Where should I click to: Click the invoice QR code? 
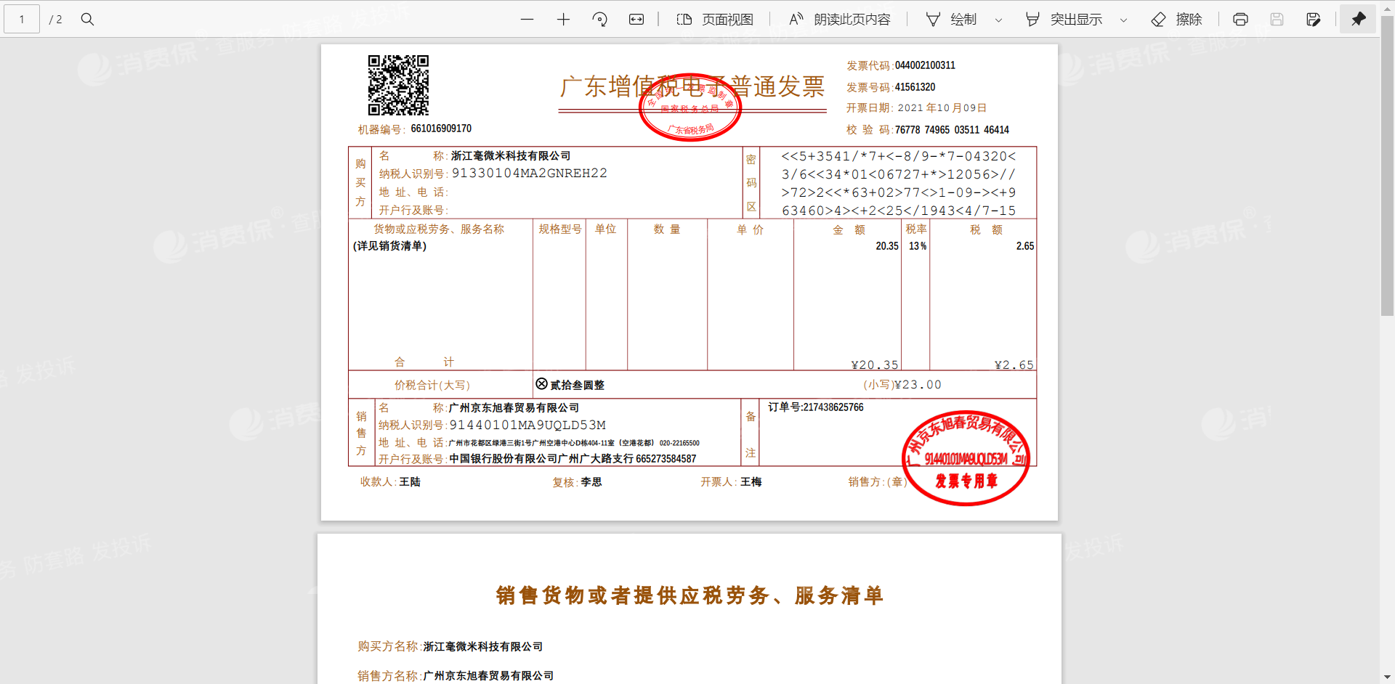tap(398, 85)
